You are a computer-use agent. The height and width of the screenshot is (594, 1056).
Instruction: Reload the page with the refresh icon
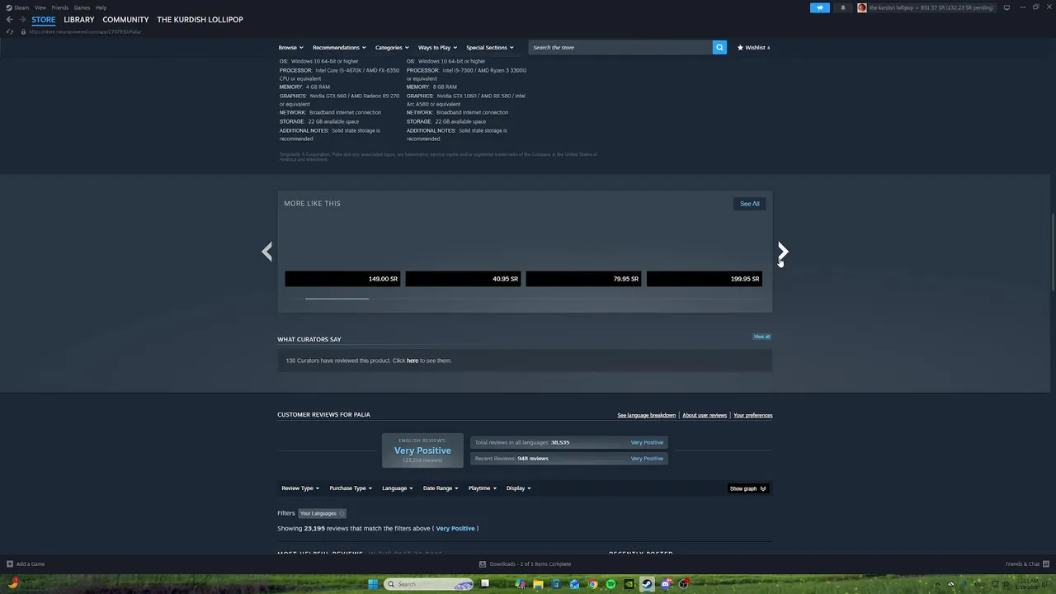(10, 31)
